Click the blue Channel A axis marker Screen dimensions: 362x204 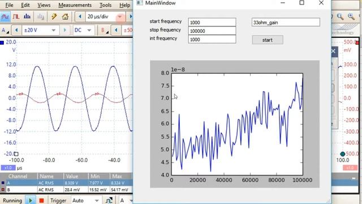(2, 42)
